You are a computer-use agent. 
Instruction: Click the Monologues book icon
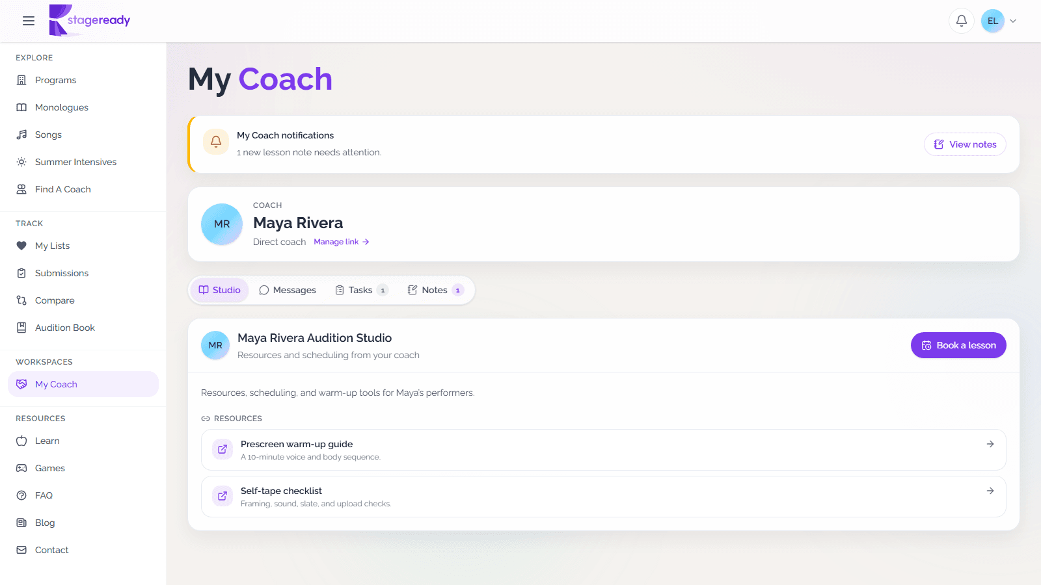[x=21, y=107]
